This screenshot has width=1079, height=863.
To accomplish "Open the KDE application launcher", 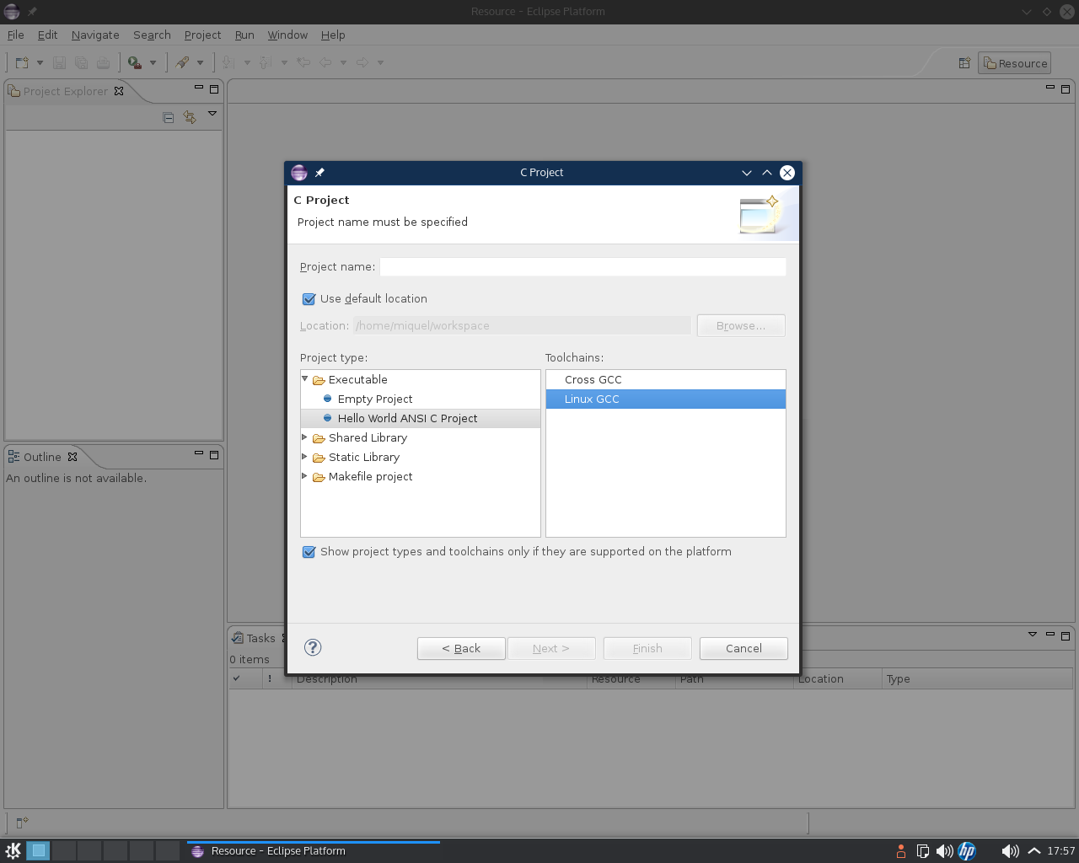I will tap(13, 850).
